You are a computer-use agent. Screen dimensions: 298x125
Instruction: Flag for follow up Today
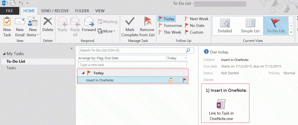[167, 19]
